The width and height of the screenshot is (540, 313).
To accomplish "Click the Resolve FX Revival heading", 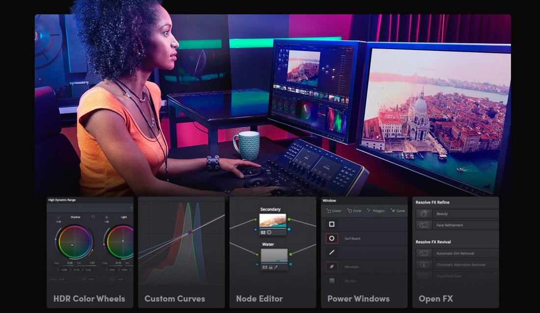I will tap(433, 242).
